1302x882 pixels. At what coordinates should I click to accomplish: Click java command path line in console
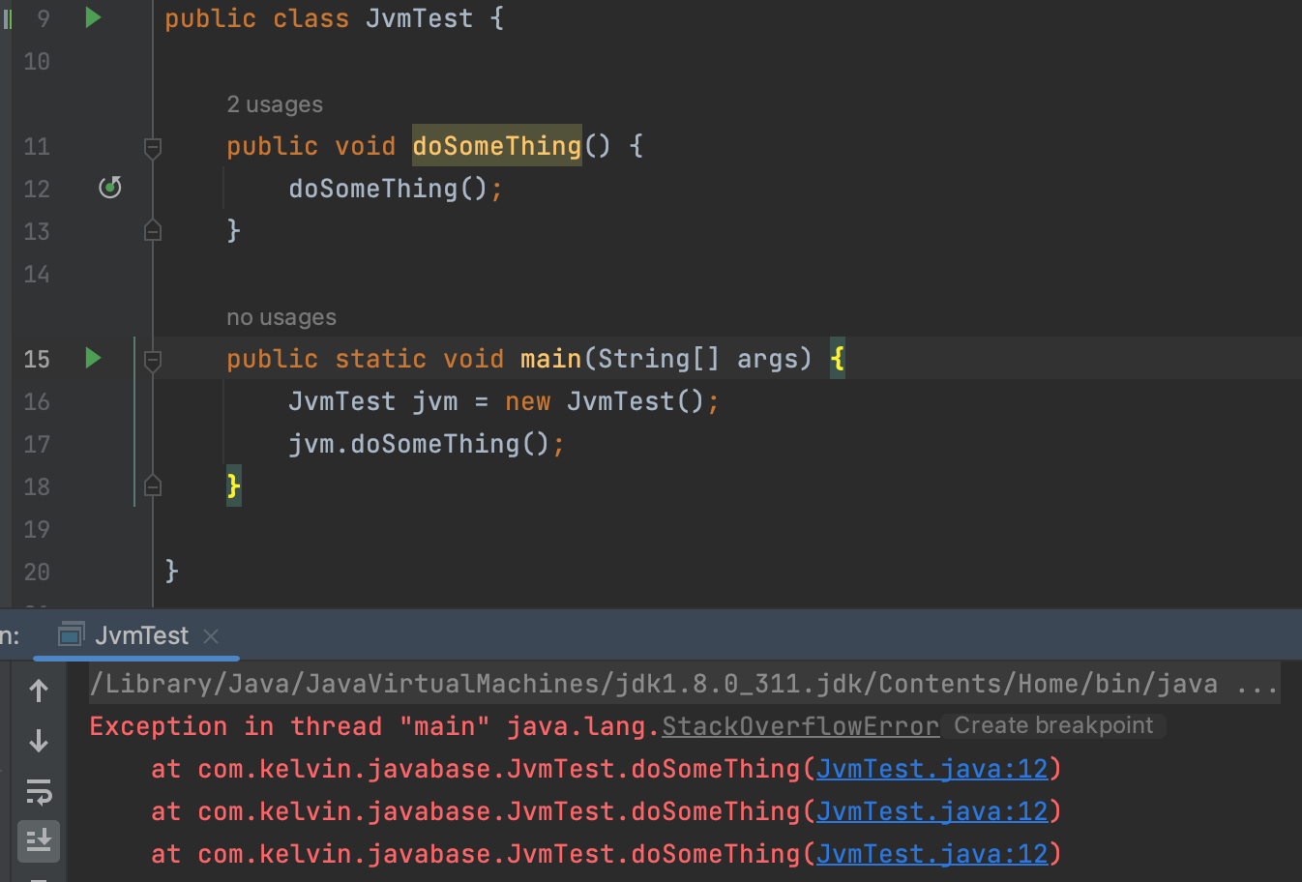coord(685,684)
